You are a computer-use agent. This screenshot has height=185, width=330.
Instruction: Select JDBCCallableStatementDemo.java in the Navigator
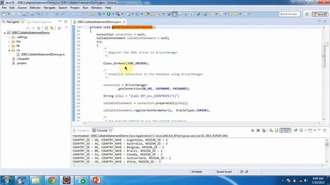coord(43,54)
